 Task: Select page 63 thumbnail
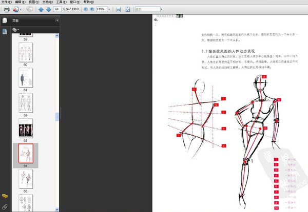coord(26,128)
